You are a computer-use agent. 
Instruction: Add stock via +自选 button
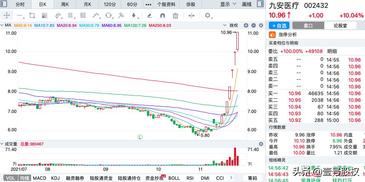click(x=279, y=25)
